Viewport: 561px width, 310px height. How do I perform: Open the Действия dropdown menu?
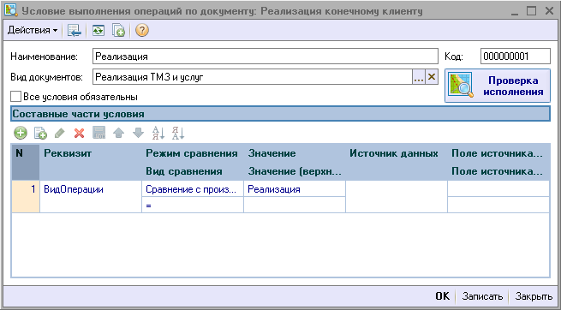pos(33,30)
